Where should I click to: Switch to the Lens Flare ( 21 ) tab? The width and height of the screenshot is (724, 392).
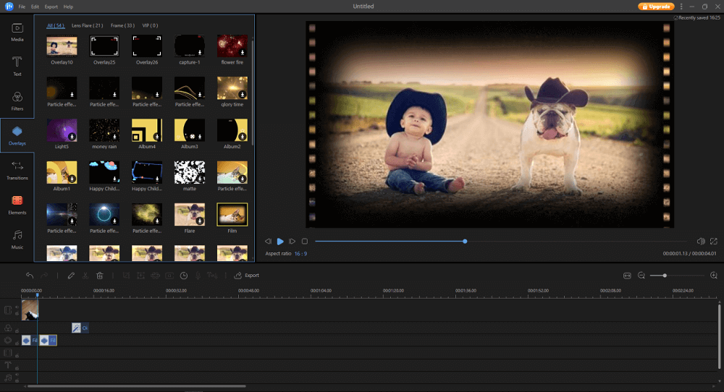pos(88,25)
